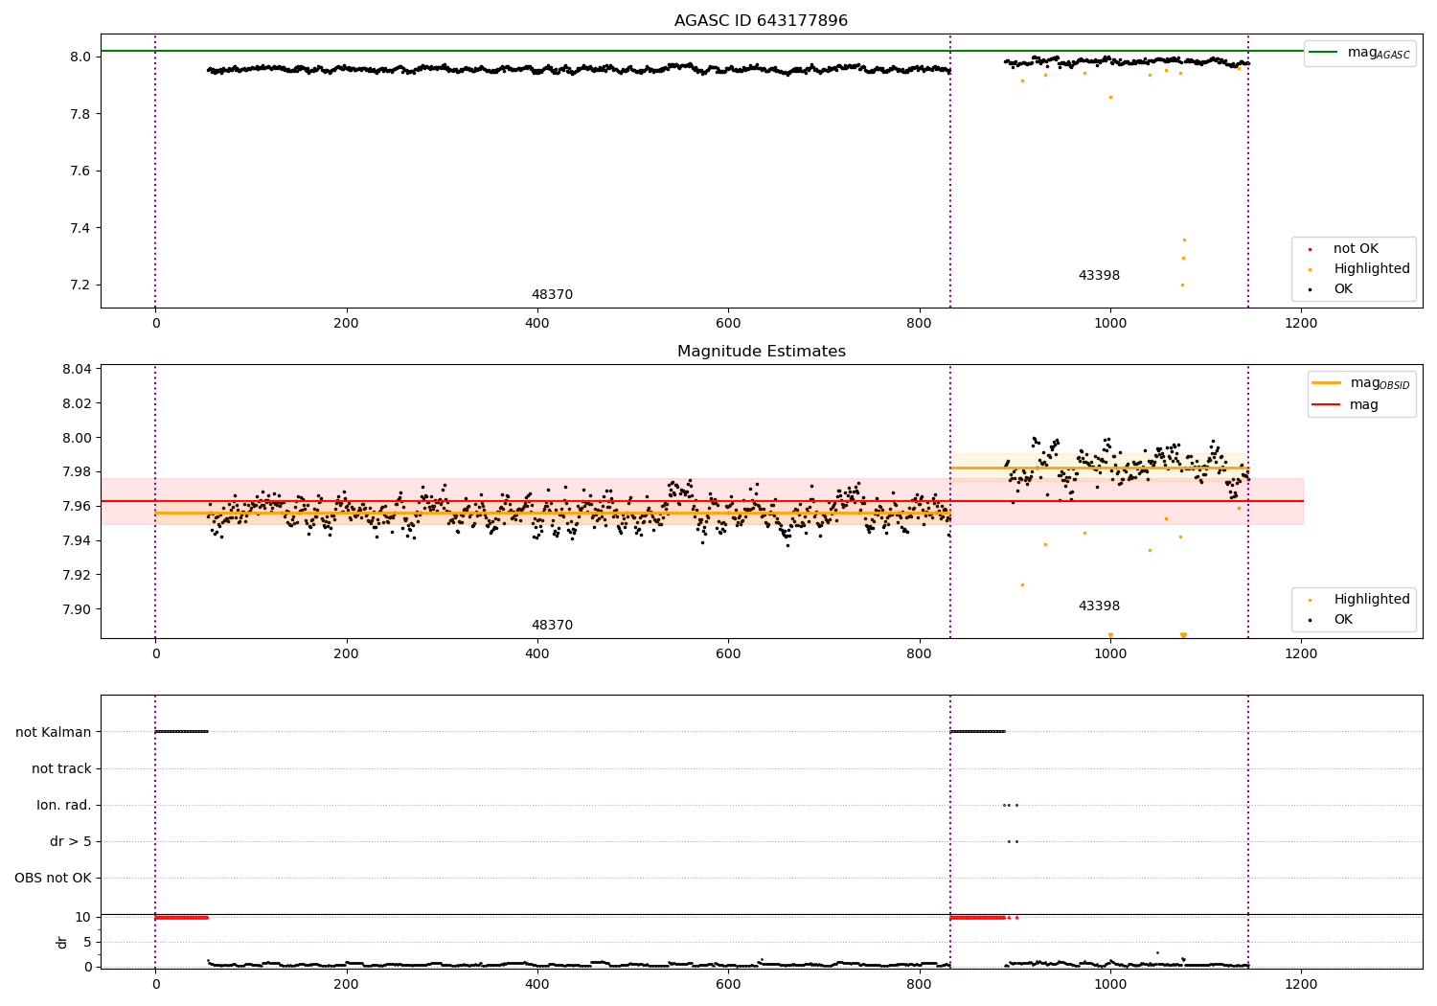This screenshot has height=1006, width=1437.
Task: Click the '7.90' y-tick in Magnitude Estimates plot
Action: click(x=76, y=610)
